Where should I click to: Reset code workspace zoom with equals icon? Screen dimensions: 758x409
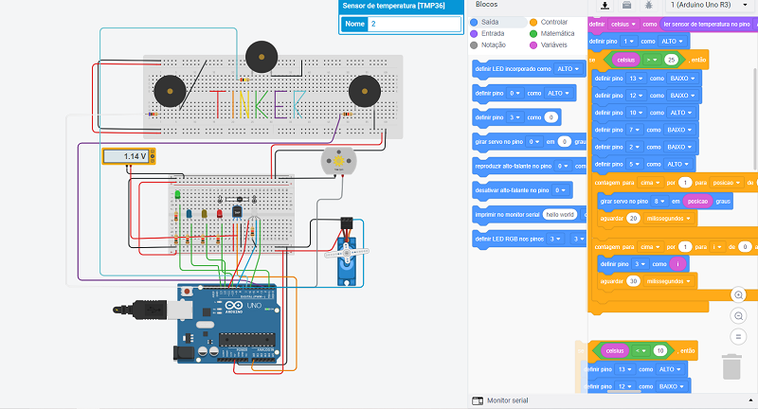pos(738,336)
